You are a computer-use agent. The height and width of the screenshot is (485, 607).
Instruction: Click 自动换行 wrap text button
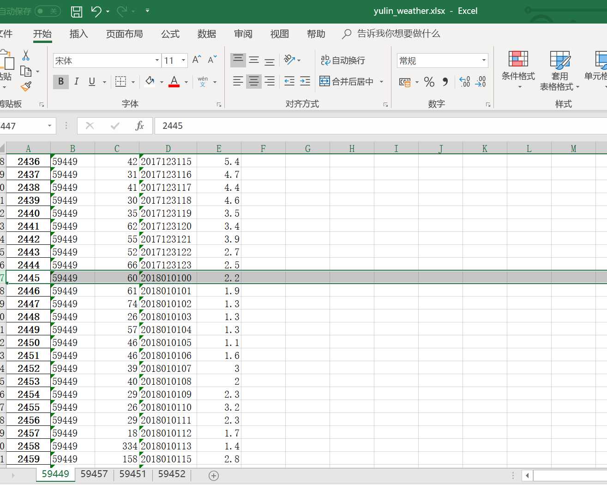click(343, 61)
